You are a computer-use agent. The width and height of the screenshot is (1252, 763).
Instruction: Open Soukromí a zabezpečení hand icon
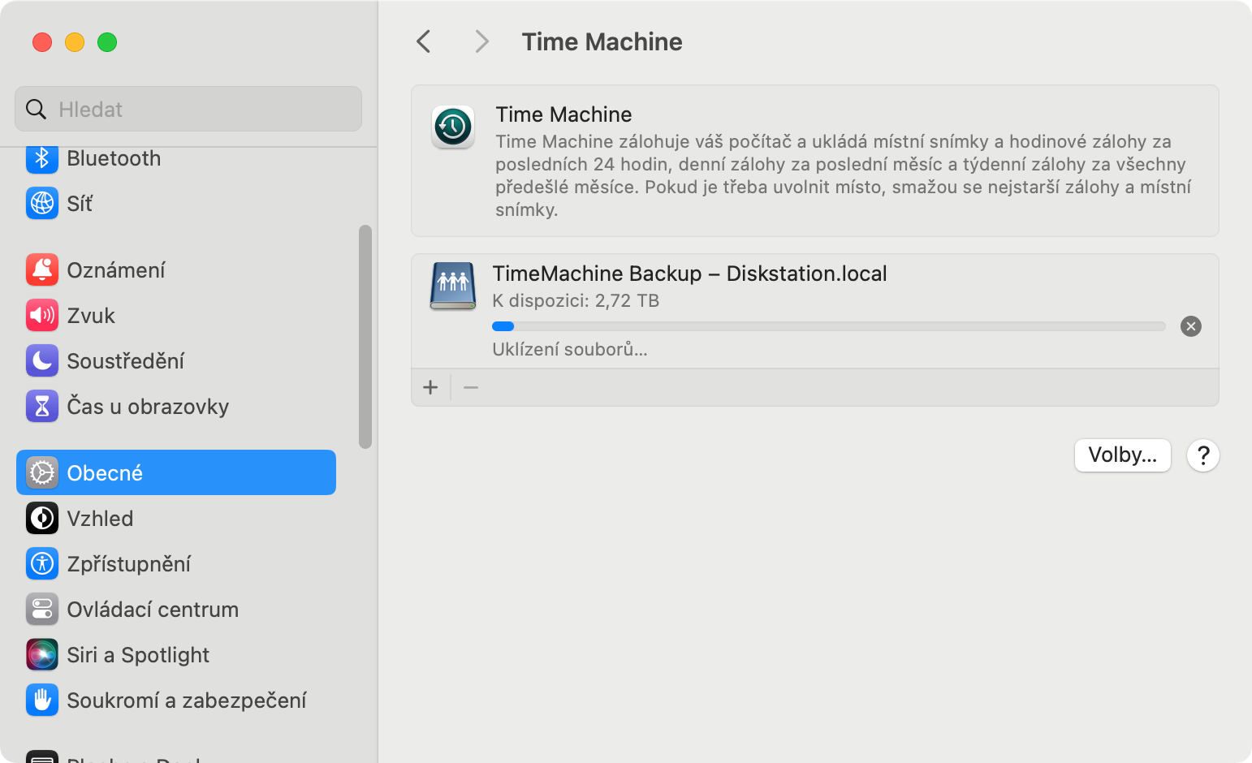[42, 700]
